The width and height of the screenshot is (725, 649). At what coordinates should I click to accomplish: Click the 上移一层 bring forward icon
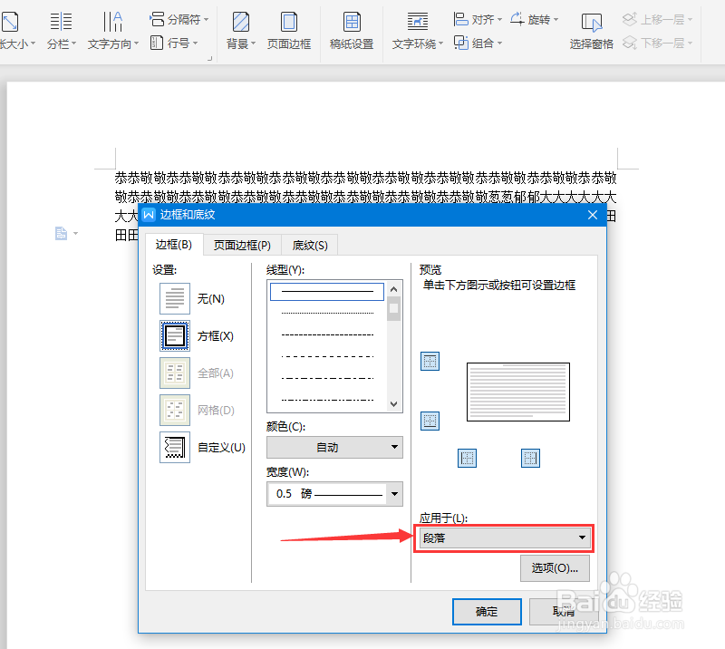pos(629,19)
